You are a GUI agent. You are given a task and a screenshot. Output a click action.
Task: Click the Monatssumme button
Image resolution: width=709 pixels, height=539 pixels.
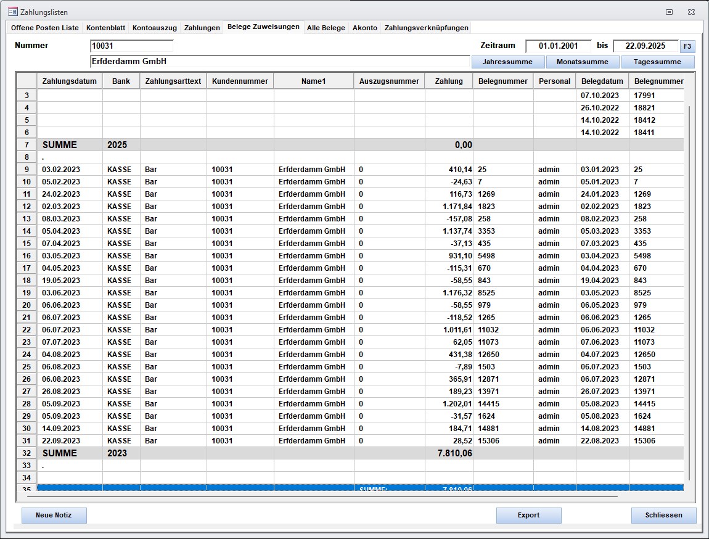(x=582, y=62)
